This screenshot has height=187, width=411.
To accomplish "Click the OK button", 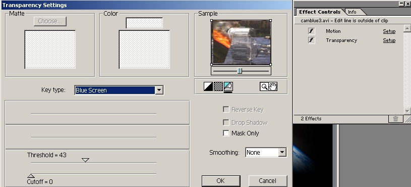I will 221,181.
